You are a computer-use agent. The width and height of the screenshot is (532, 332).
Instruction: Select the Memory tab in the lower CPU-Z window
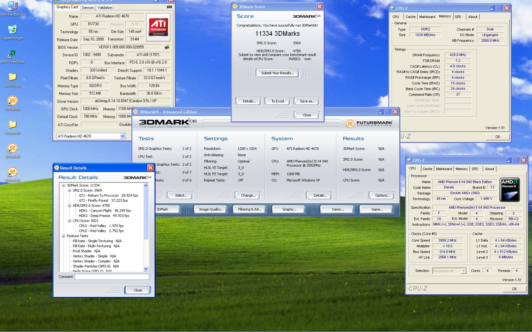pos(461,169)
